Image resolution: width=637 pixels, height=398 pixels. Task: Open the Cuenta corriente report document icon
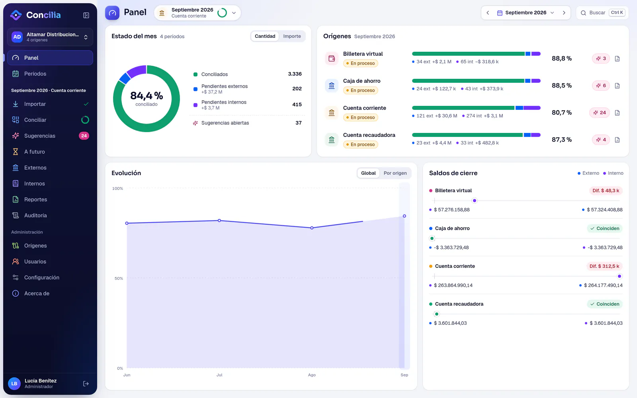(617, 113)
